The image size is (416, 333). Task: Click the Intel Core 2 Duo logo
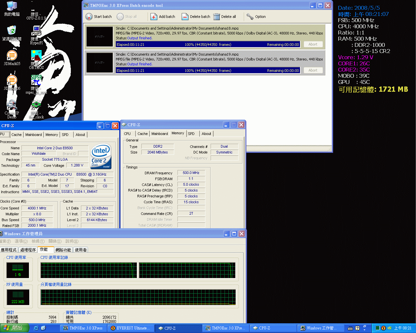[x=101, y=157]
